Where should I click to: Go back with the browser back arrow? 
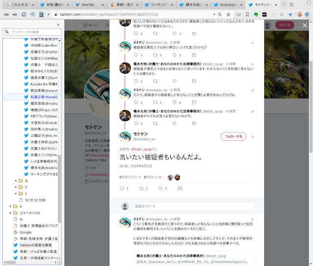point(6,14)
